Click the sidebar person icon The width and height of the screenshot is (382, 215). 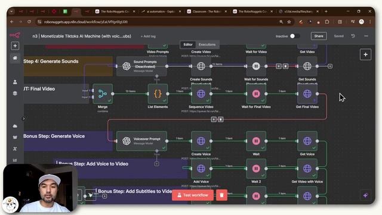pyautogui.click(x=15, y=82)
